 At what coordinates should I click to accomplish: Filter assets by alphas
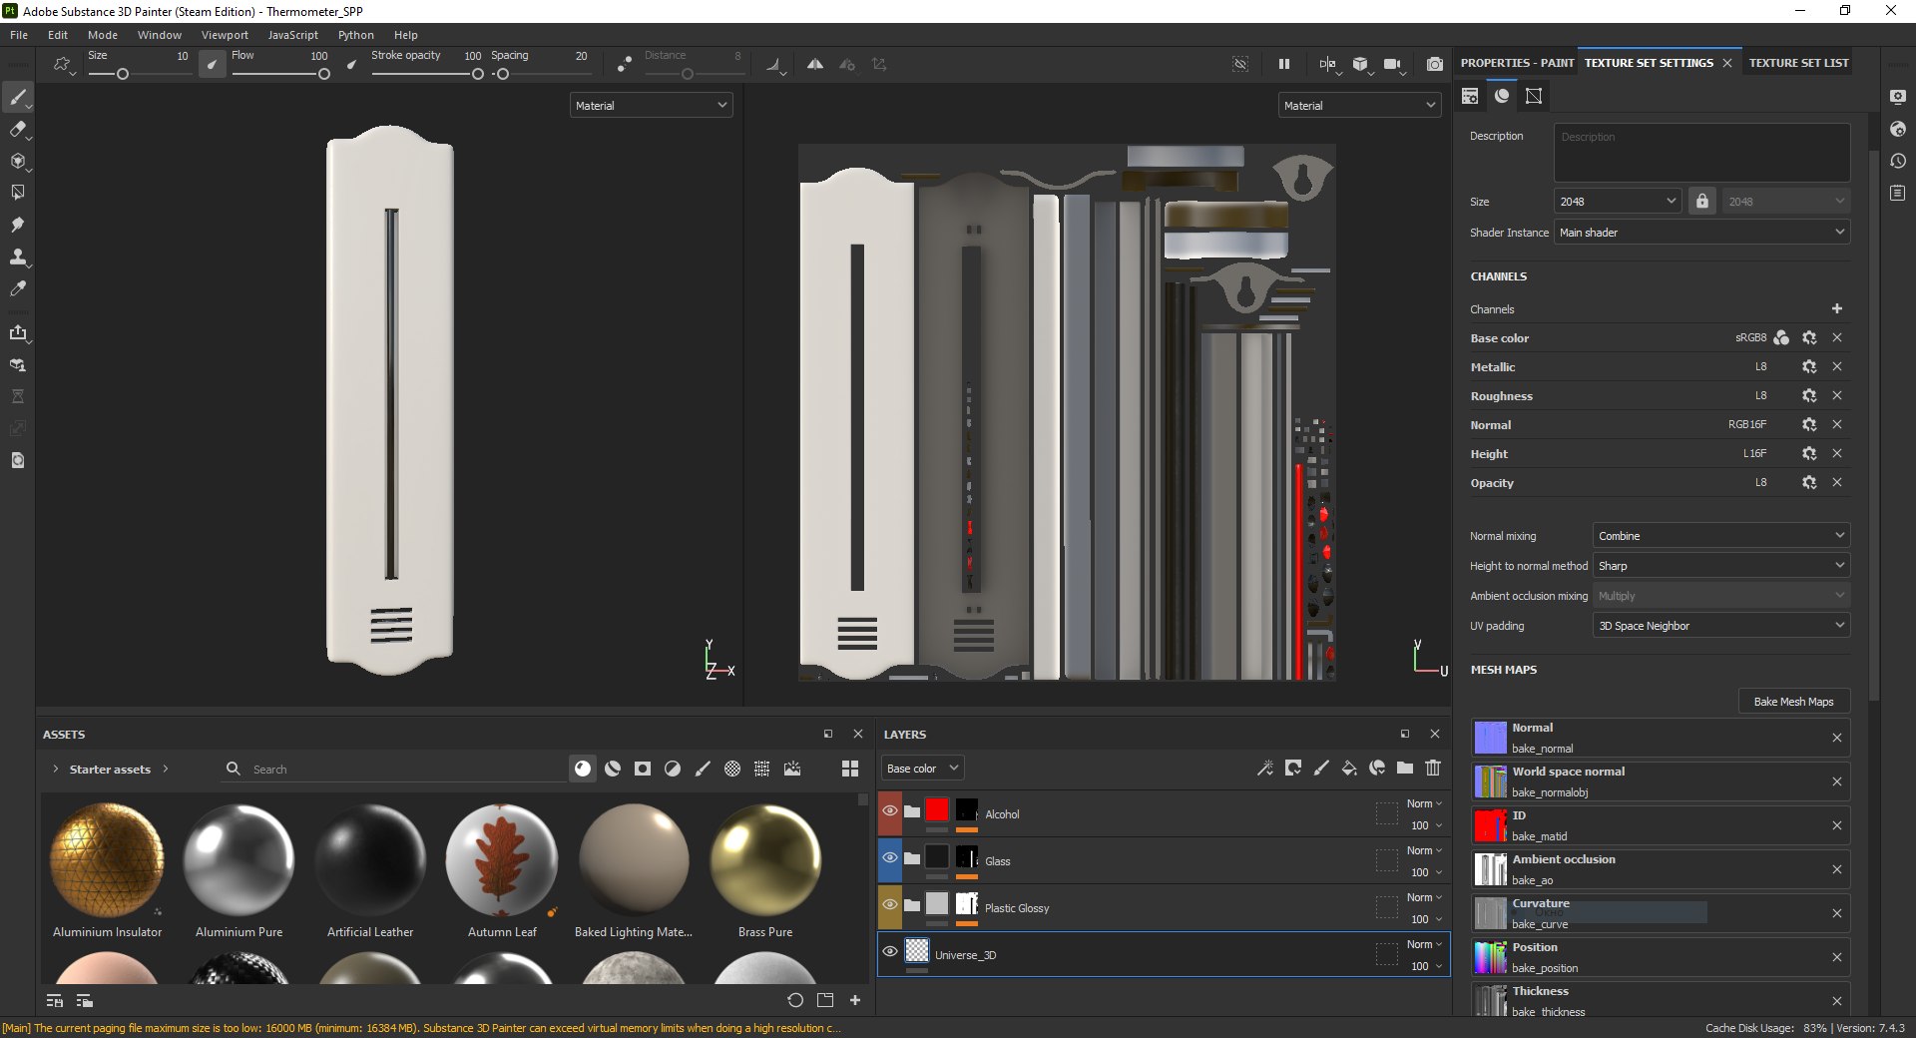tap(732, 769)
